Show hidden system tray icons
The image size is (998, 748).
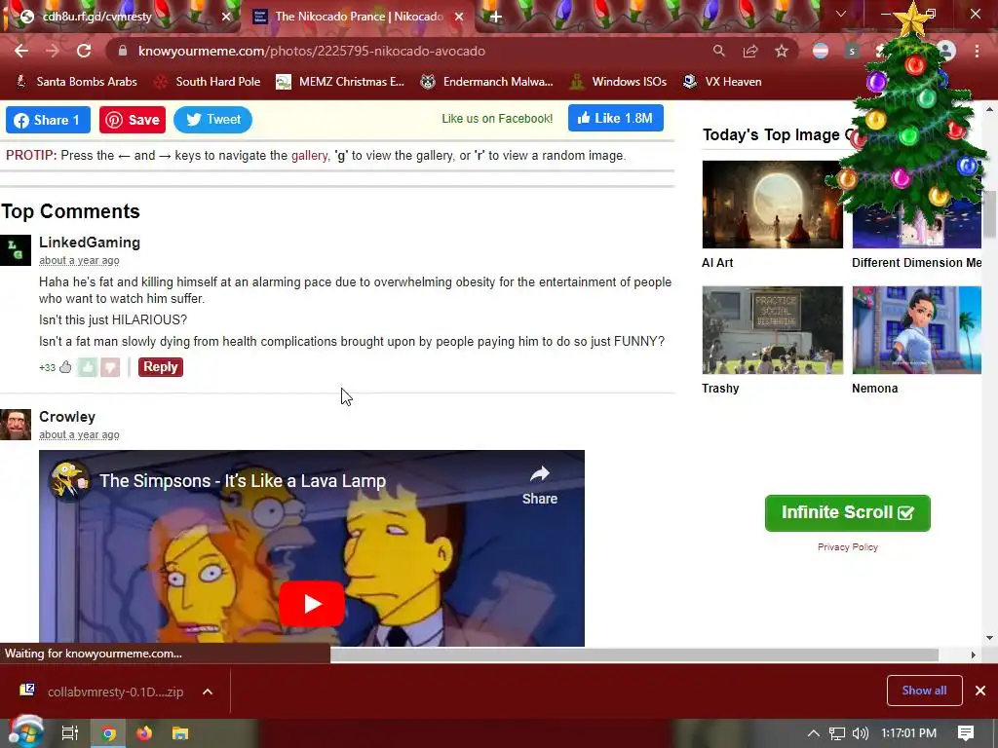tap(814, 733)
